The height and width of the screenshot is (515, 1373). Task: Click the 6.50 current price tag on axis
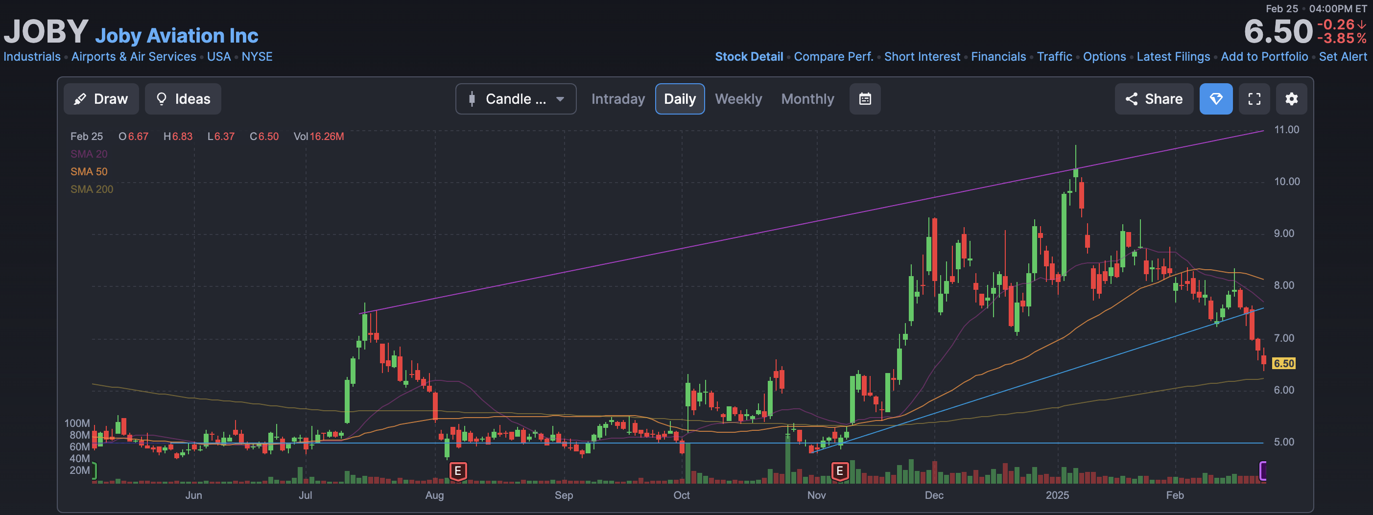[x=1283, y=364]
